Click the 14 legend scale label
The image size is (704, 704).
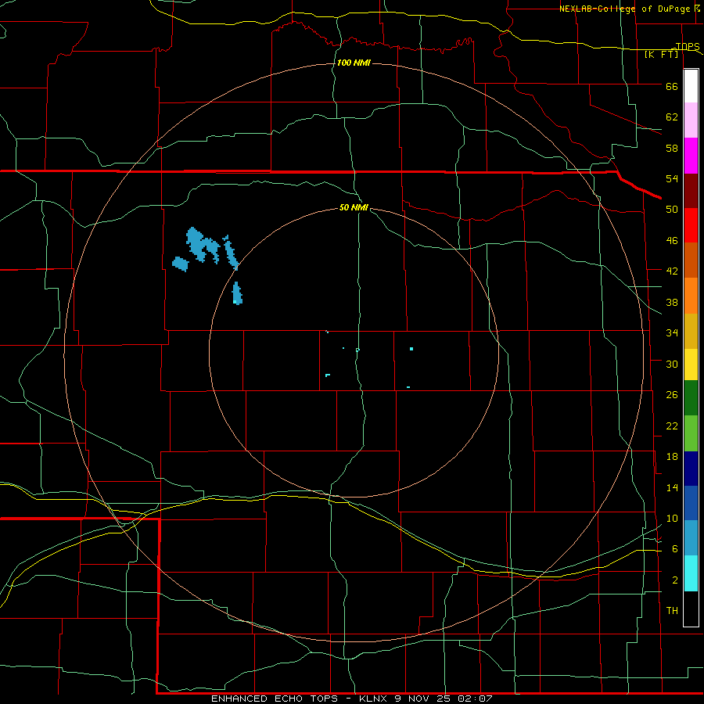point(672,487)
